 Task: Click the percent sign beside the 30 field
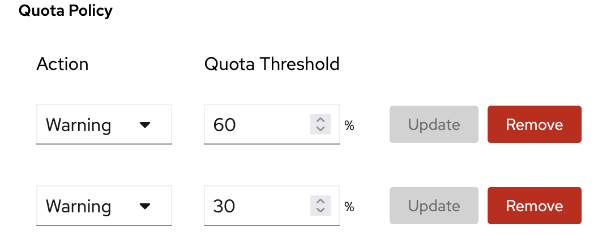point(349,207)
